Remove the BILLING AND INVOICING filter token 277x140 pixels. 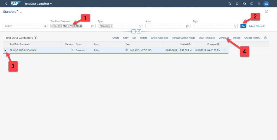coord(81,26)
